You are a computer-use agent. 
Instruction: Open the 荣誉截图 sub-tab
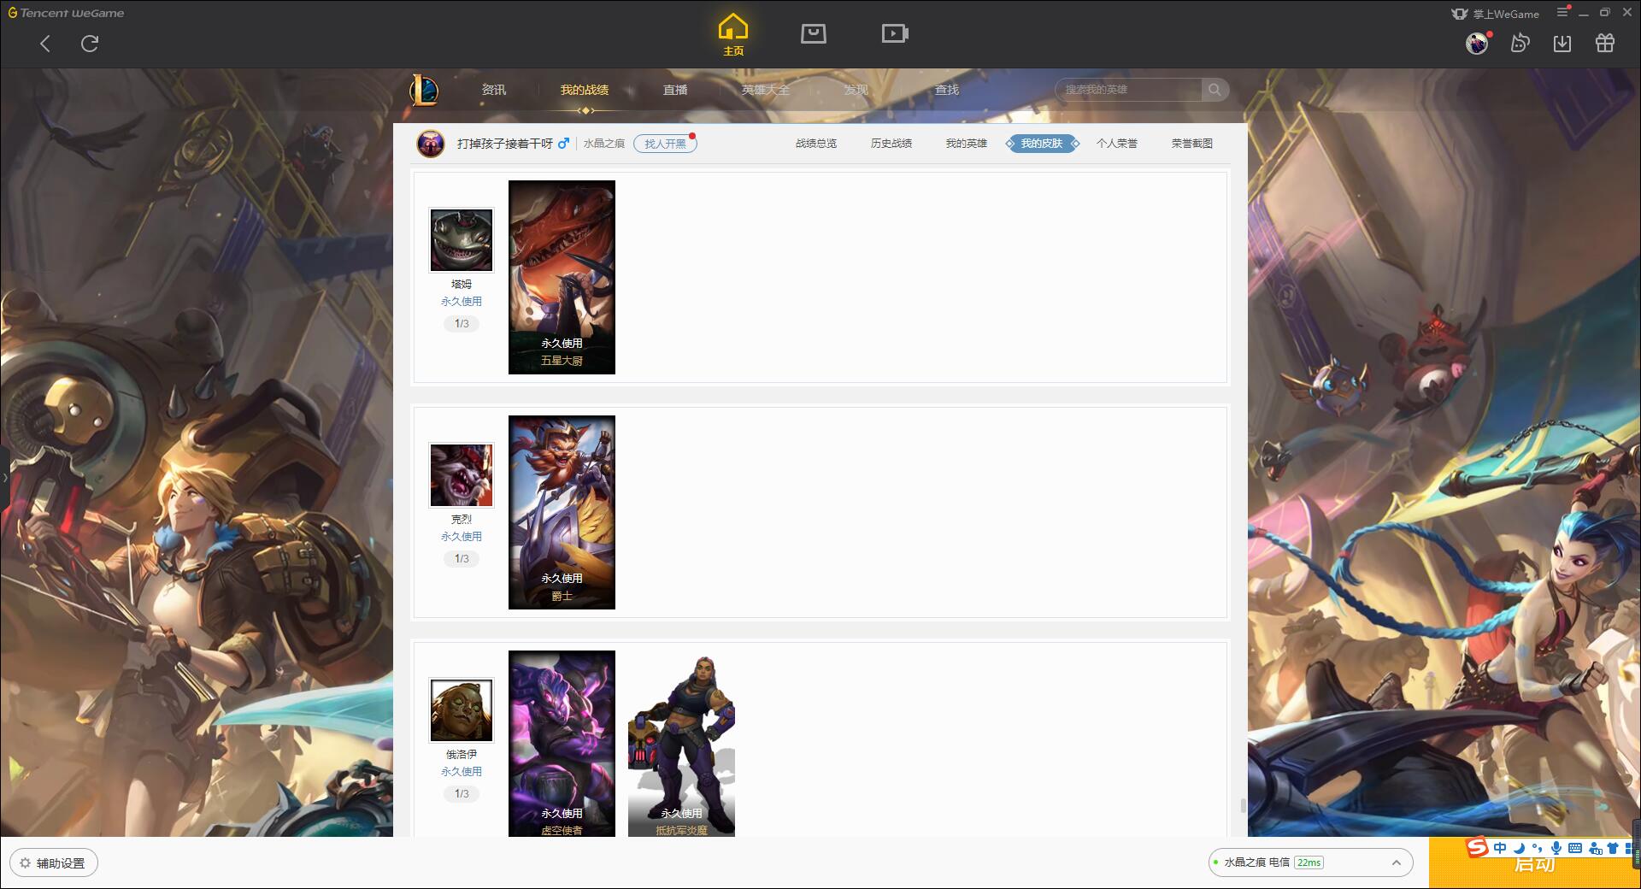1192,144
